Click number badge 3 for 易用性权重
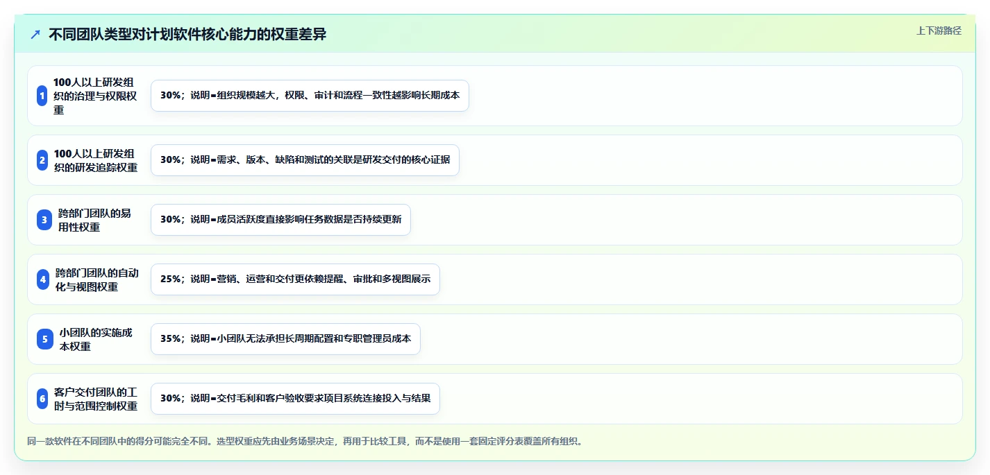This screenshot has width=990, height=475. click(44, 220)
